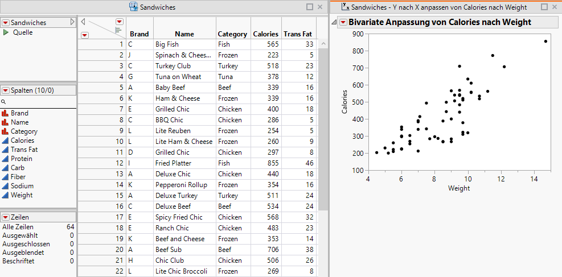Click the 'Pepperoni Rollup' cell
Screen dimensions: 562x277
coord(184,185)
